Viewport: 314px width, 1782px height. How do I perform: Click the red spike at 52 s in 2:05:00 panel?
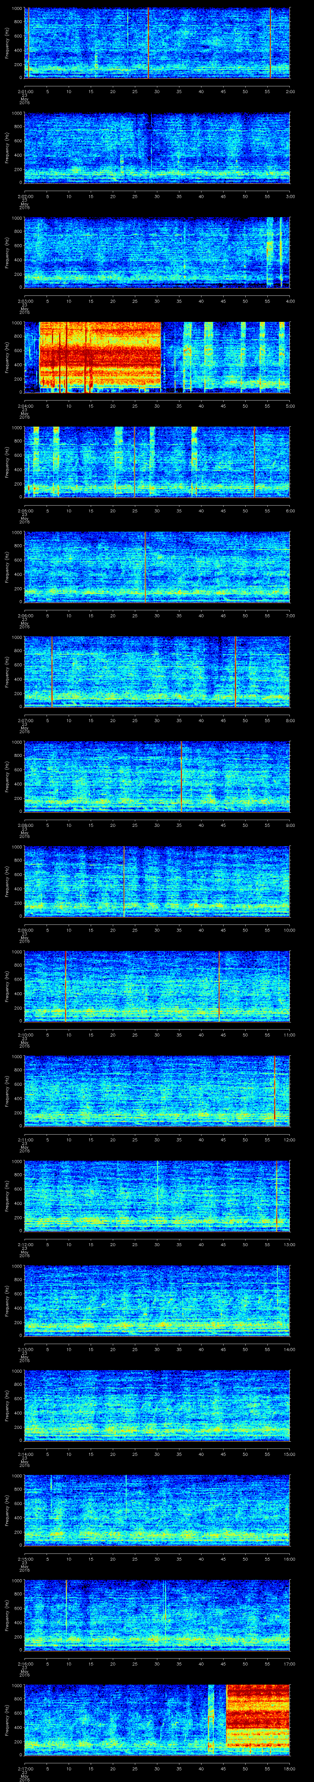pos(254,462)
